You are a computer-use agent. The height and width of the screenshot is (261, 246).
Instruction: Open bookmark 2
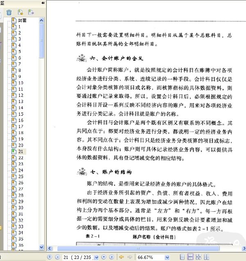coord(20,33)
